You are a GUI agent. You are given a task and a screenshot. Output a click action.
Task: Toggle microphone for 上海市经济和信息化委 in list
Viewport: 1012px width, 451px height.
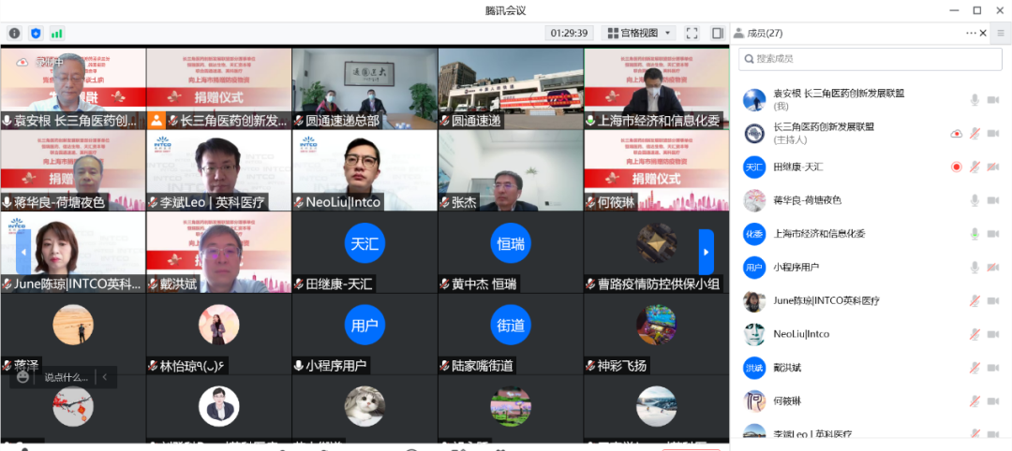point(975,234)
